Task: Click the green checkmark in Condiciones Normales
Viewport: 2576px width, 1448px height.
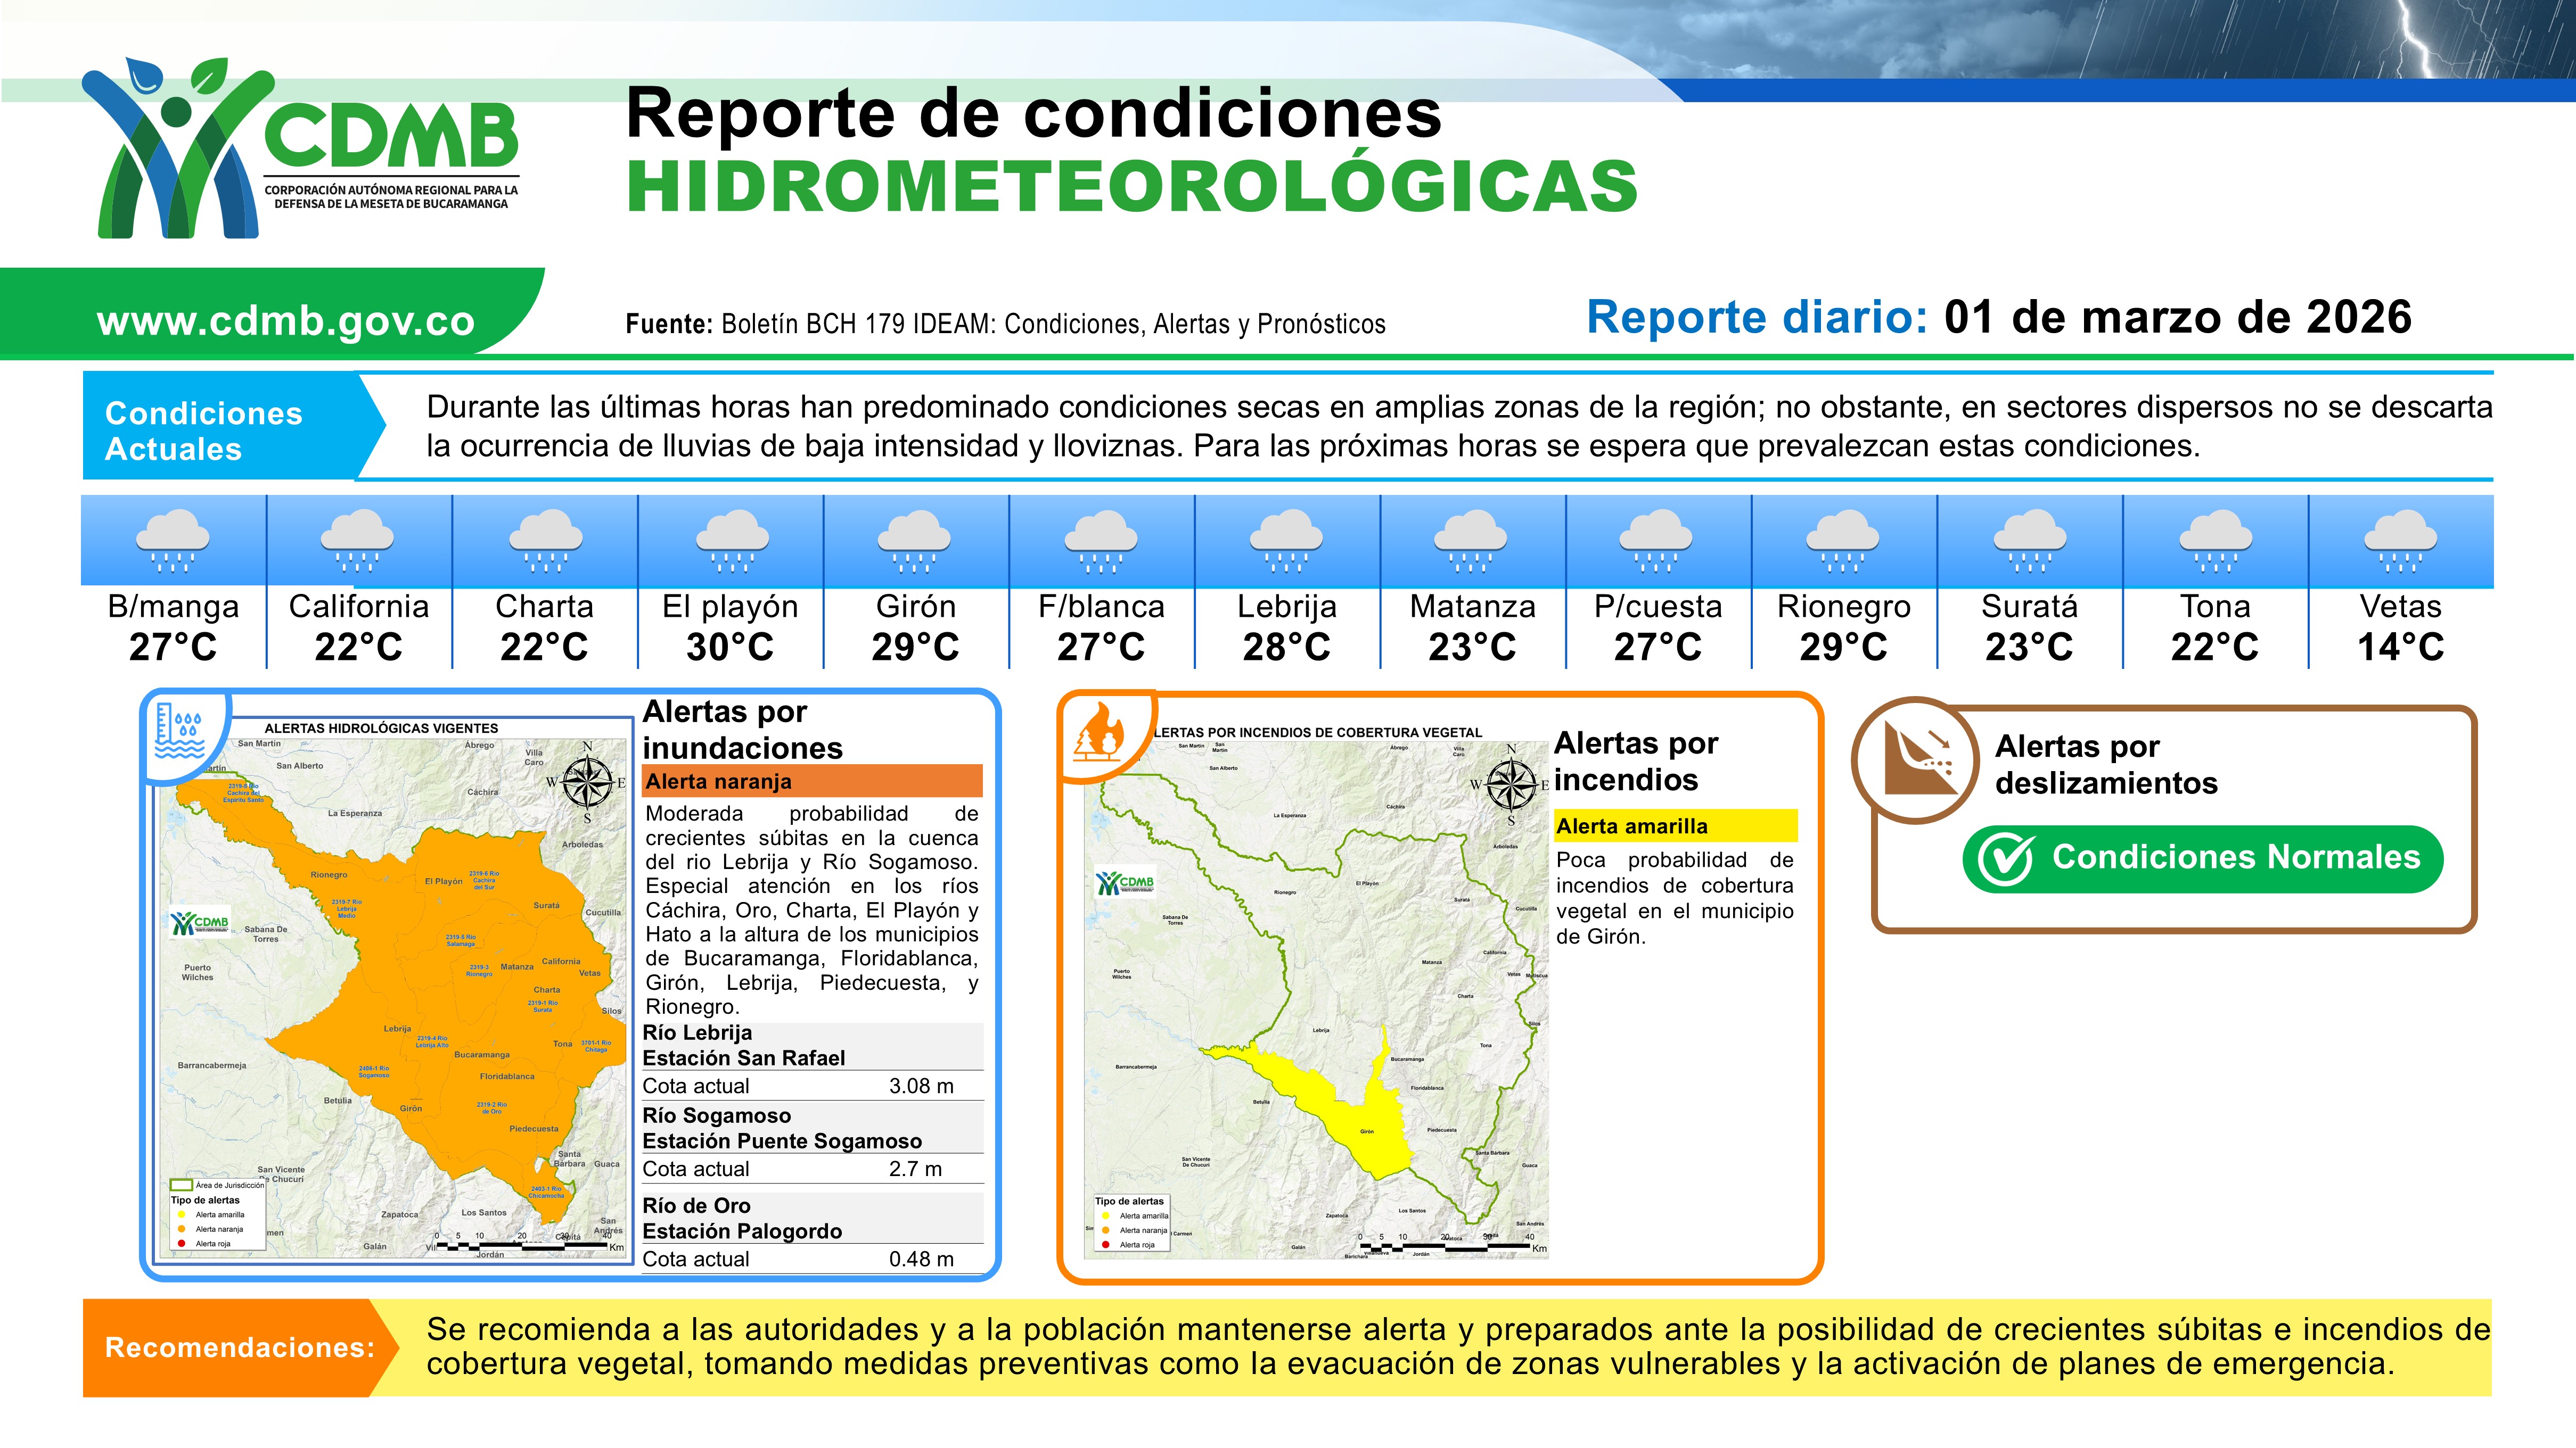Action: (x=2006, y=858)
